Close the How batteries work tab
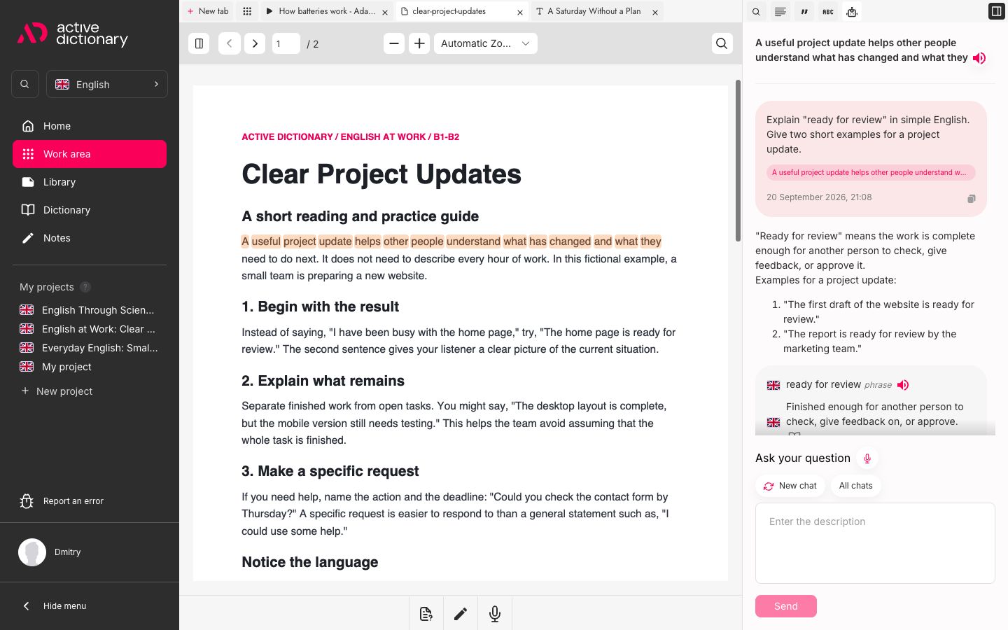 pyautogui.click(x=385, y=12)
